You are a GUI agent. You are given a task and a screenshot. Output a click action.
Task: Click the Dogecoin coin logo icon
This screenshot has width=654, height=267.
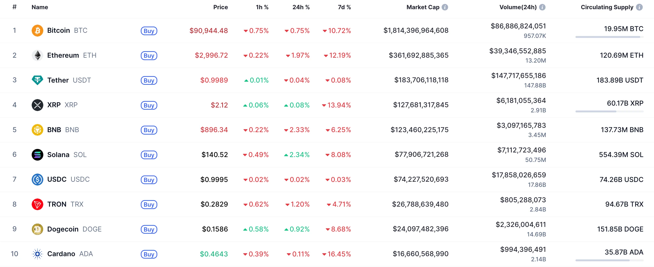[x=37, y=229]
